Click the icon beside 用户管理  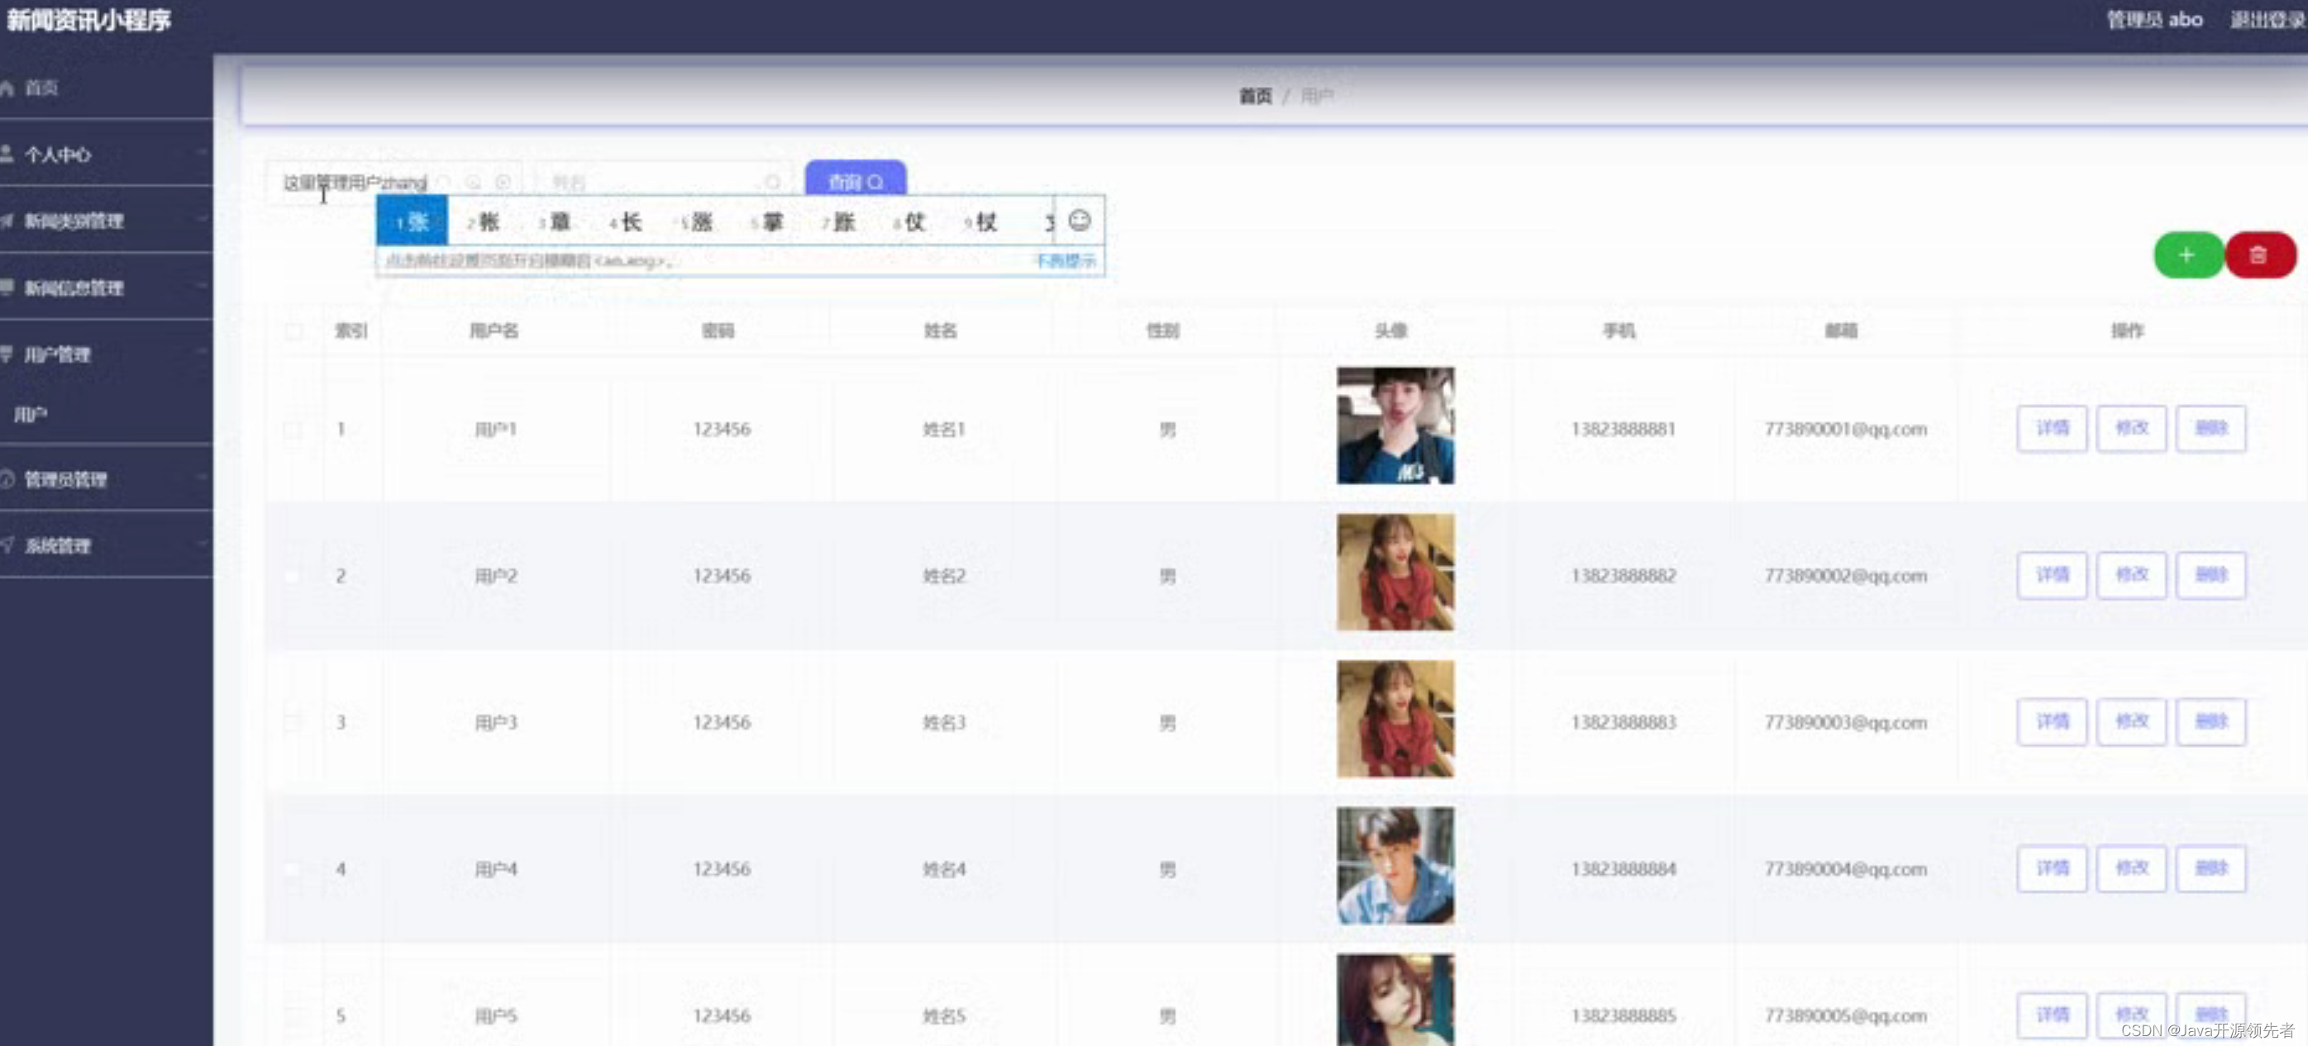point(7,354)
